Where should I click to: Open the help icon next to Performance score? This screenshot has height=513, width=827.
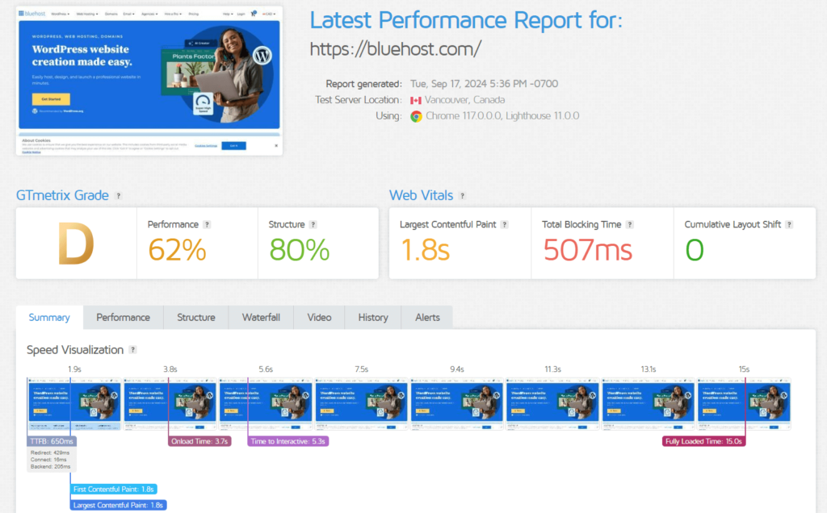pos(208,224)
